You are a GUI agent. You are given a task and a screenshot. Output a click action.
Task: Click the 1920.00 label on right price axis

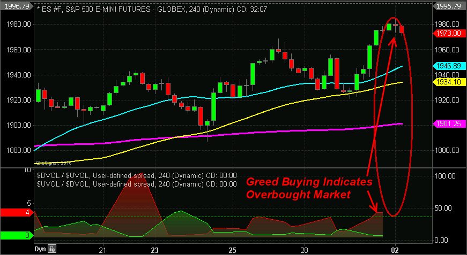coord(448,101)
